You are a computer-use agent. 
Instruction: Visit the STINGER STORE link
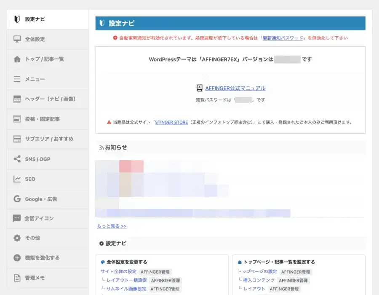(x=171, y=122)
